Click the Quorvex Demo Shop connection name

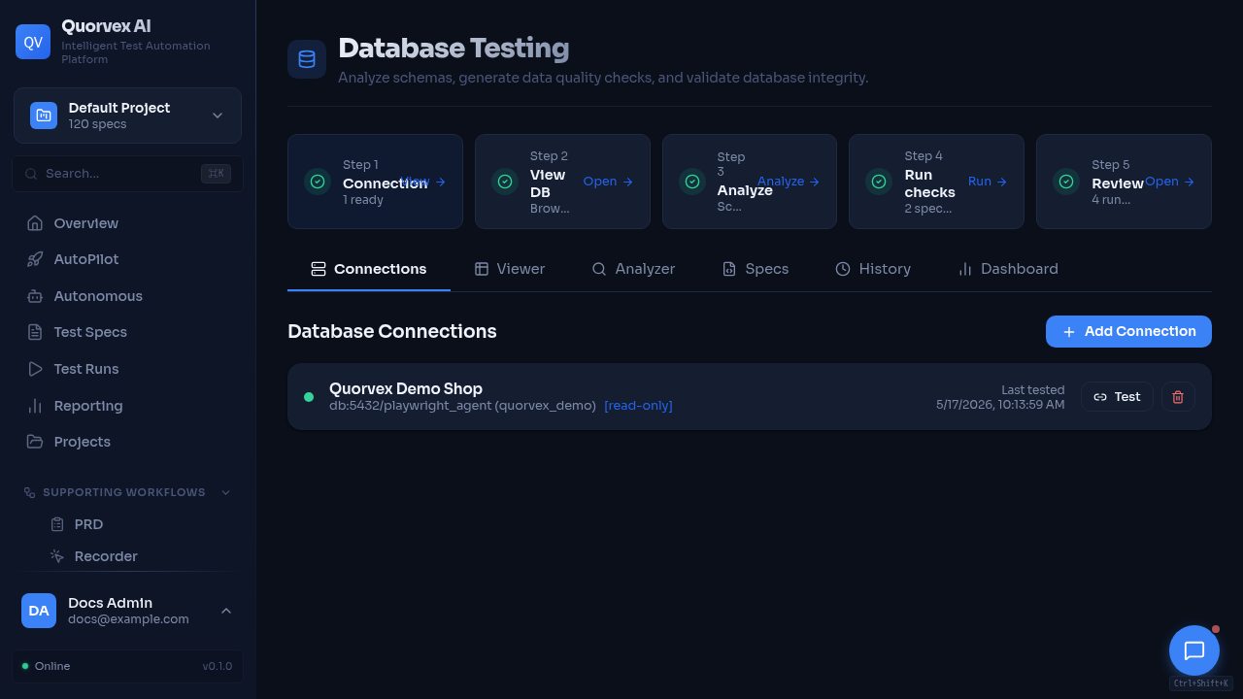(x=406, y=388)
